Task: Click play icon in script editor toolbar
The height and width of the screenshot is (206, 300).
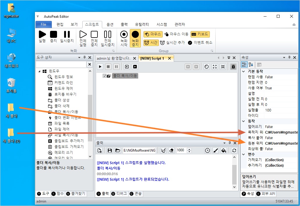Action: tap(100, 67)
